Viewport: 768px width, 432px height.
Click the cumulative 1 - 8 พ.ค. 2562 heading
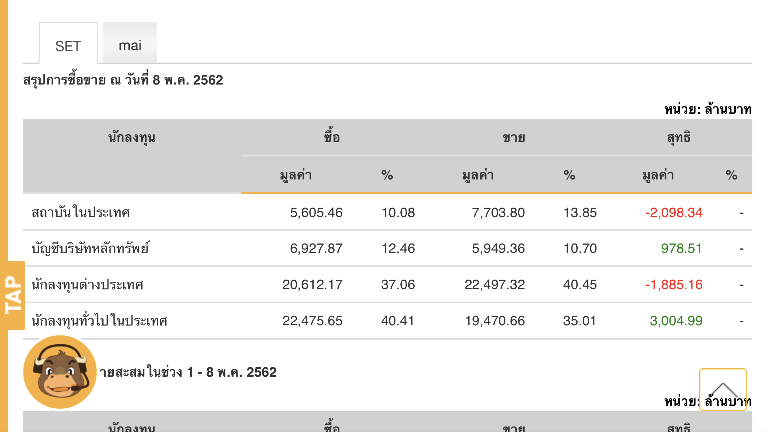188,372
